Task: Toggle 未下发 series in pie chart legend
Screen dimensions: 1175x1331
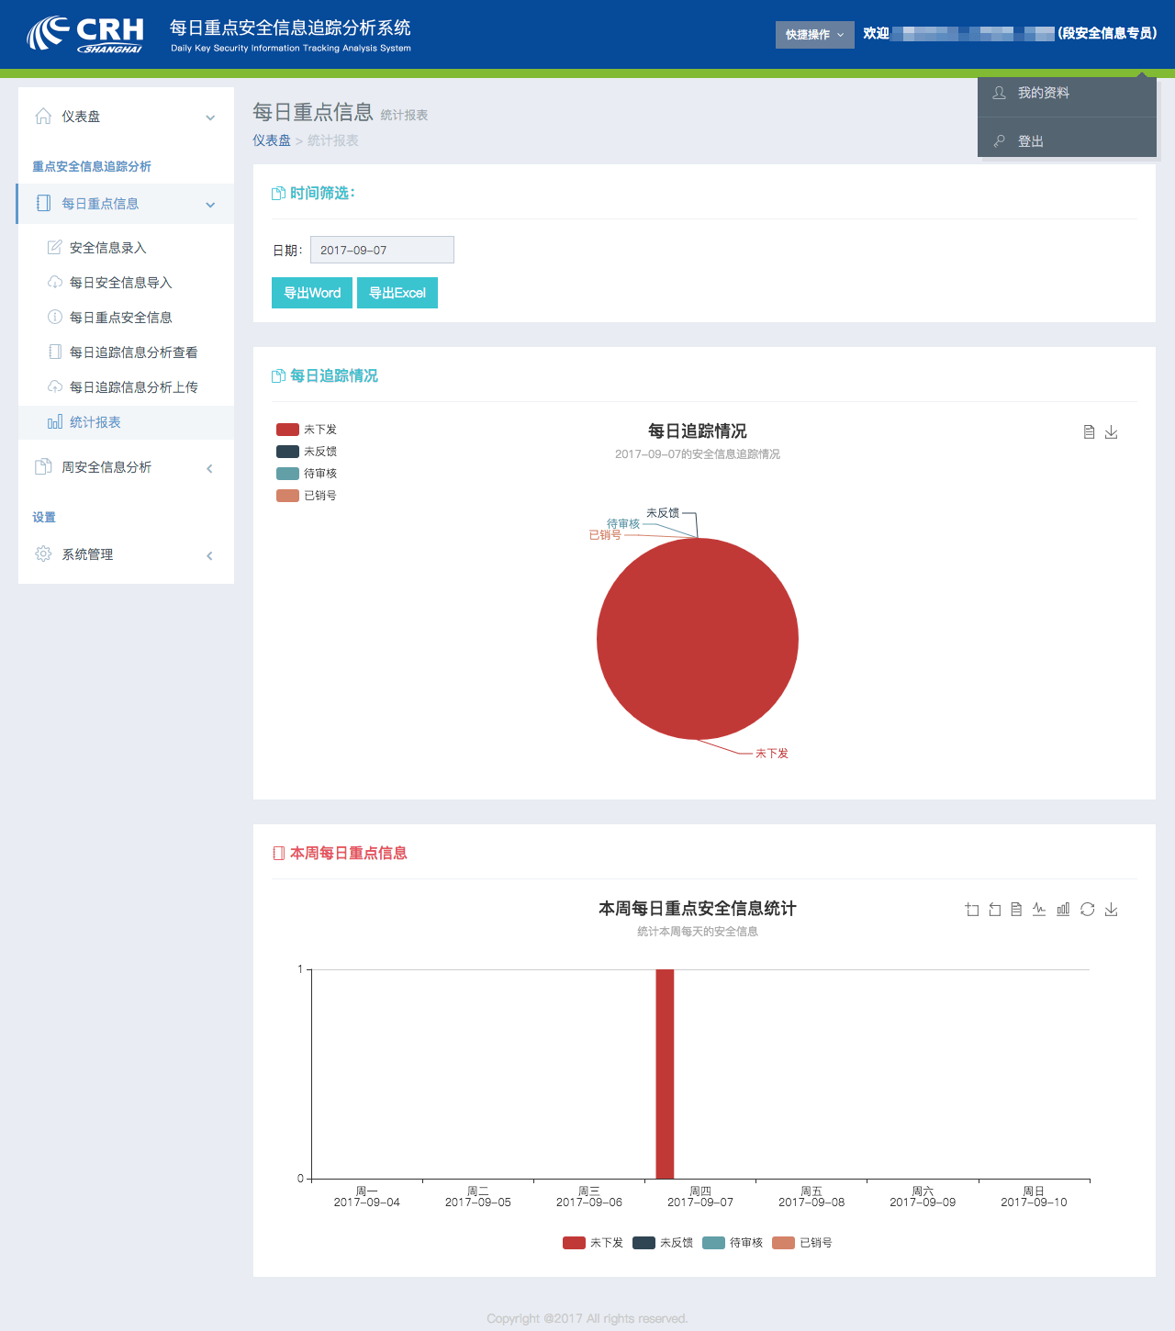Action: (x=307, y=430)
